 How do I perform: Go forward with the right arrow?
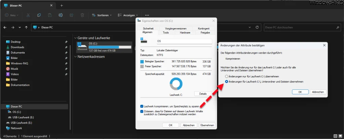(13, 27)
